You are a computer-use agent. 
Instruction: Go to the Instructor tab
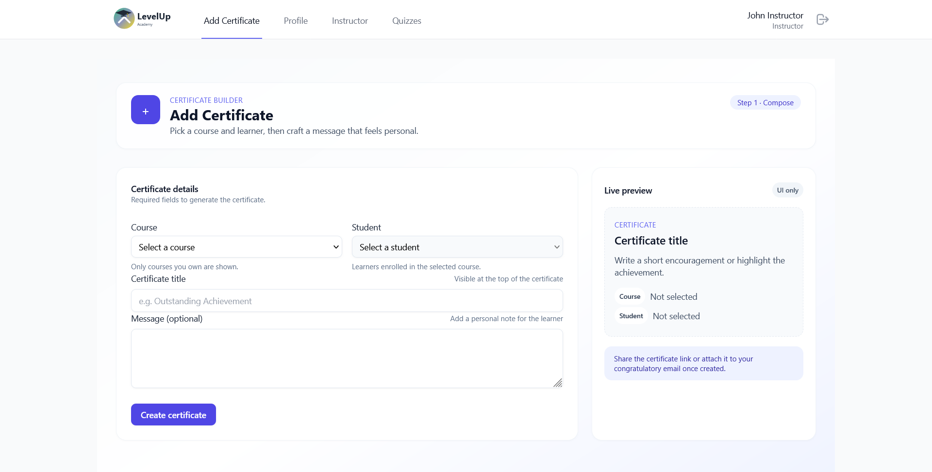point(349,21)
